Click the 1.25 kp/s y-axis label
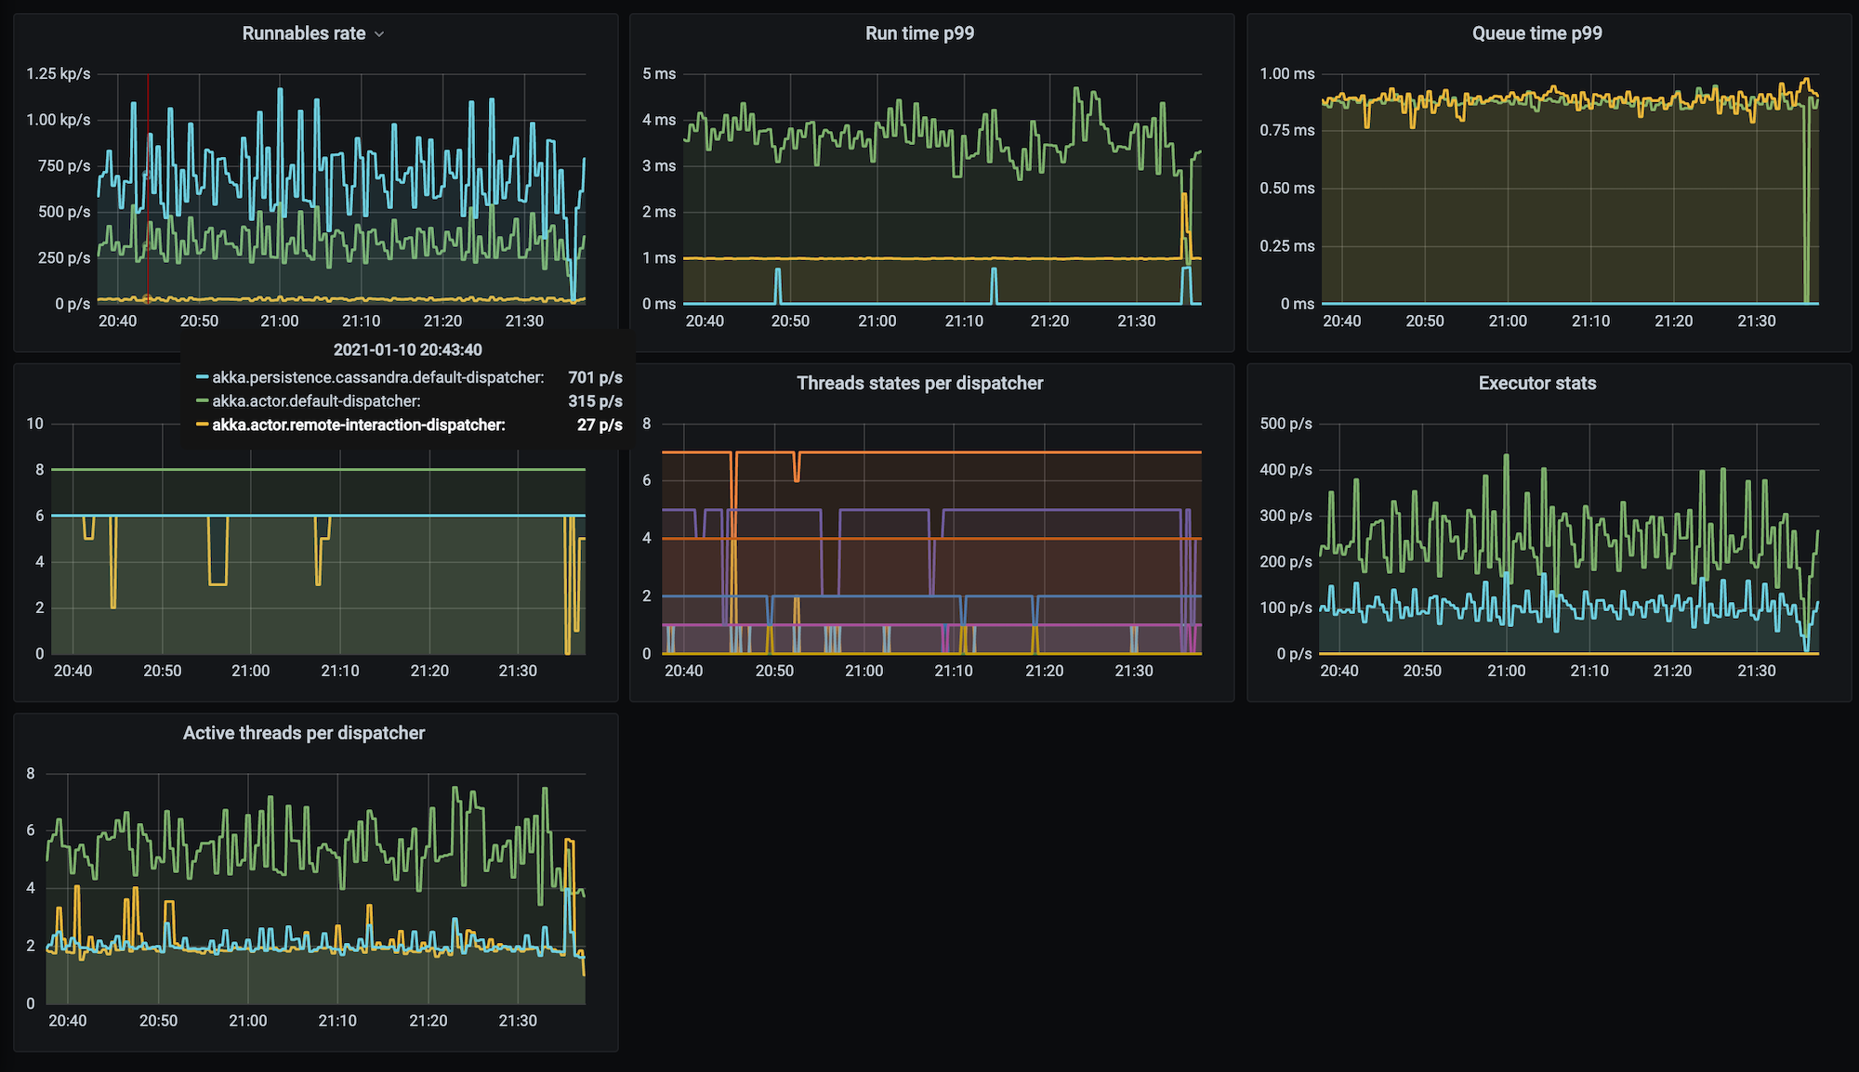Screen dimensions: 1859x1072 pos(58,73)
